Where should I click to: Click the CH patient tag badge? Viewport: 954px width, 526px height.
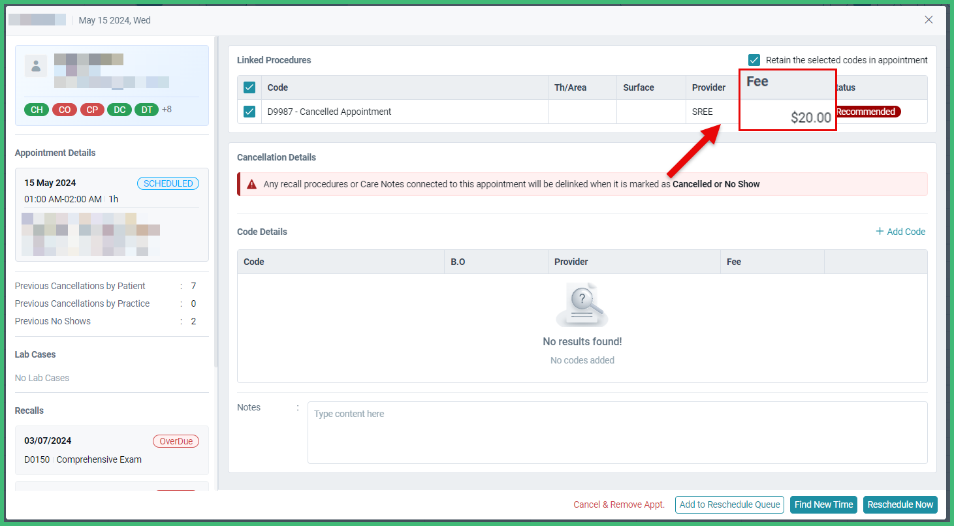pyautogui.click(x=36, y=109)
